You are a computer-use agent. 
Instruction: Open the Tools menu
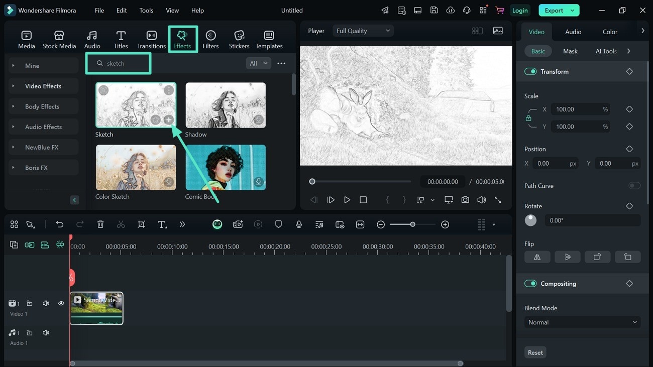pyautogui.click(x=146, y=10)
